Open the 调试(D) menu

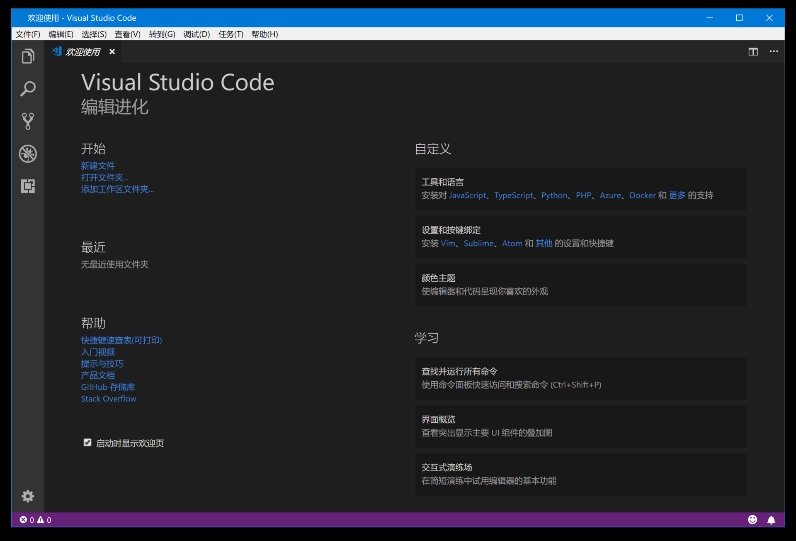(197, 34)
